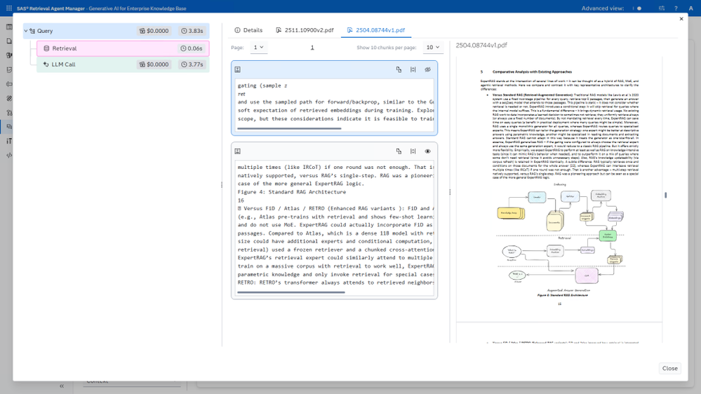Click 'Show 10 chunks per page:' label
The width and height of the screenshot is (701, 394).
pos(386,48)
